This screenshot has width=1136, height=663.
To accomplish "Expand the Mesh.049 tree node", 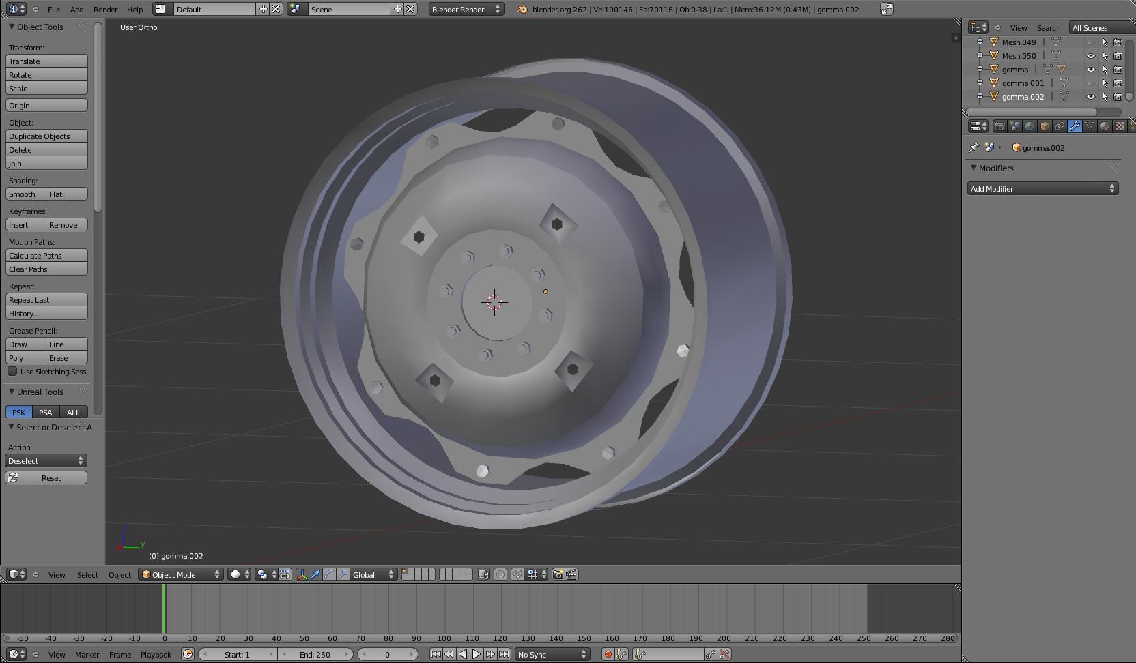I will (980, 42).
